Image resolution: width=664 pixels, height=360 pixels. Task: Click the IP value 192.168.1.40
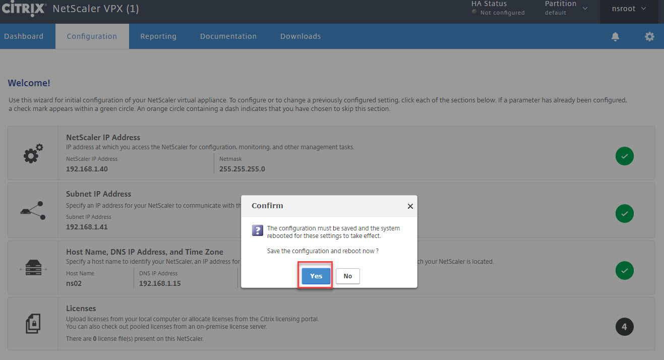coord(87,169)
